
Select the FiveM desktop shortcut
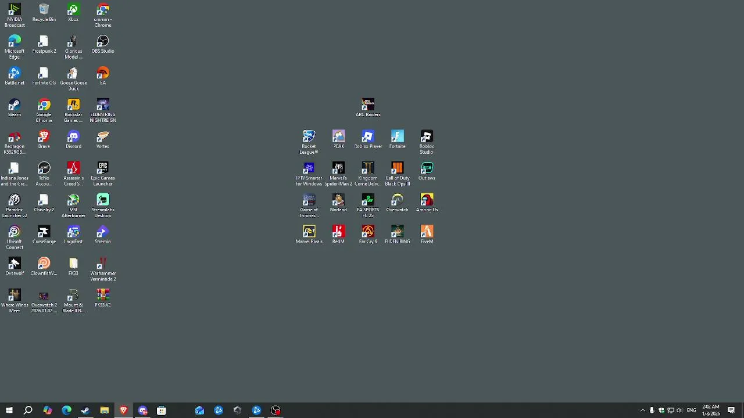click(427, 235)
